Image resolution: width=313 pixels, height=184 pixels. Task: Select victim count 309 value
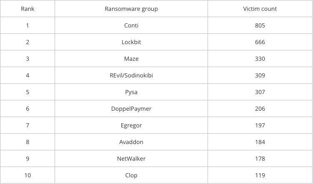(260, 75)
